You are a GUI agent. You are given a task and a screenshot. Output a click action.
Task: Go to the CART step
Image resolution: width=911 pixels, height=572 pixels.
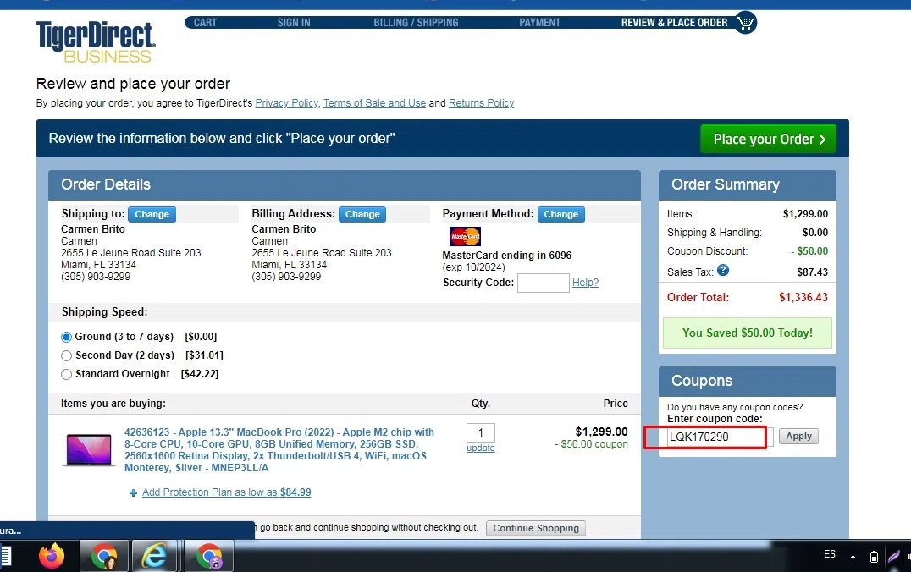click(x=205, y=23)
